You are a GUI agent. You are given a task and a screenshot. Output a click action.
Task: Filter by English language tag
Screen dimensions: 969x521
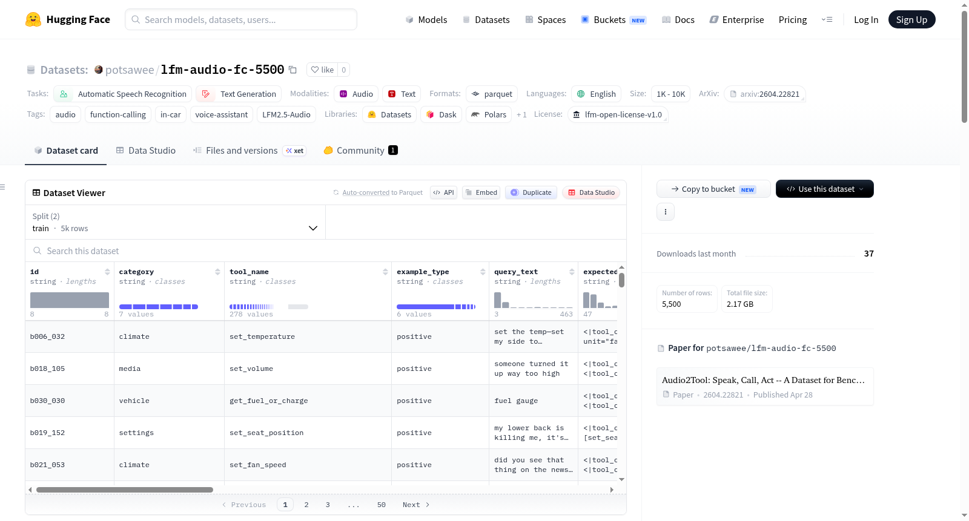tap(597, 94)
